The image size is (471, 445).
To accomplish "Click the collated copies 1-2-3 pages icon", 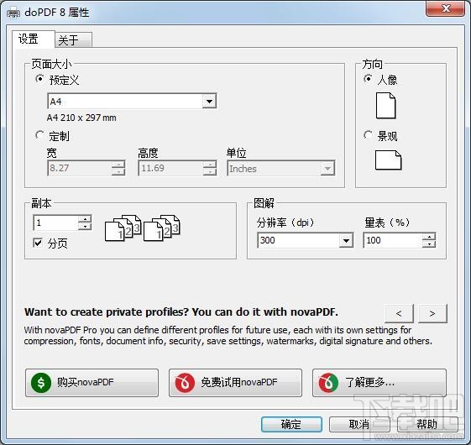I will tap(143, 228).
